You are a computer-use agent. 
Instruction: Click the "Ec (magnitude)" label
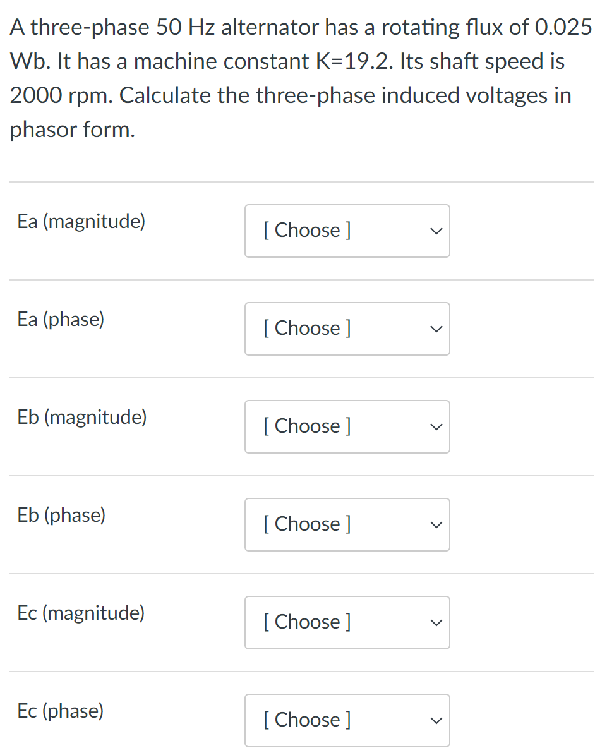click(x=81, y=613)
